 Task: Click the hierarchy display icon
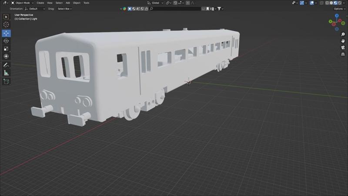pyautogui.click(x=213, y=9)
